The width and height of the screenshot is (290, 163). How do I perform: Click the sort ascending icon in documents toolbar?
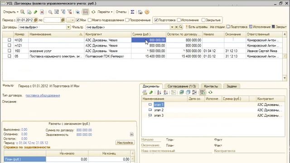click(x=159, y=92)
